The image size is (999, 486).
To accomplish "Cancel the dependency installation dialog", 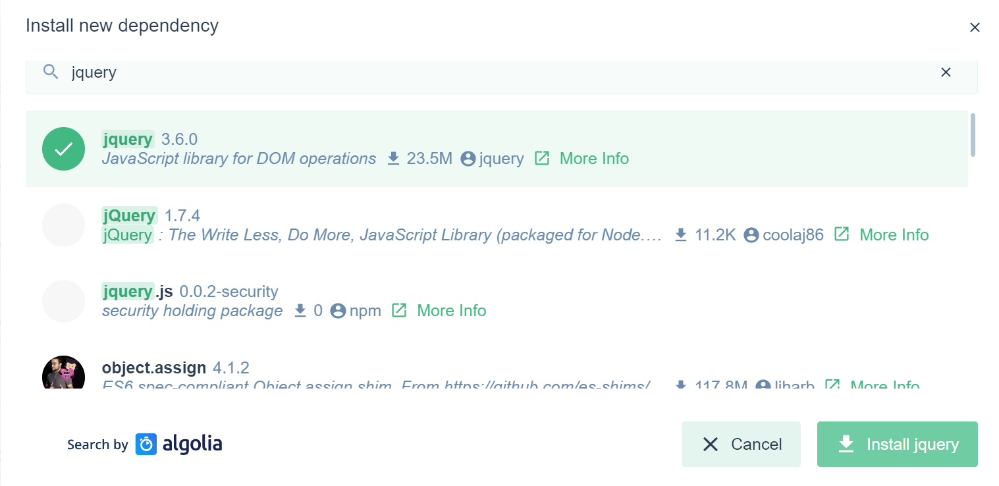I will [x=741, y=445].
